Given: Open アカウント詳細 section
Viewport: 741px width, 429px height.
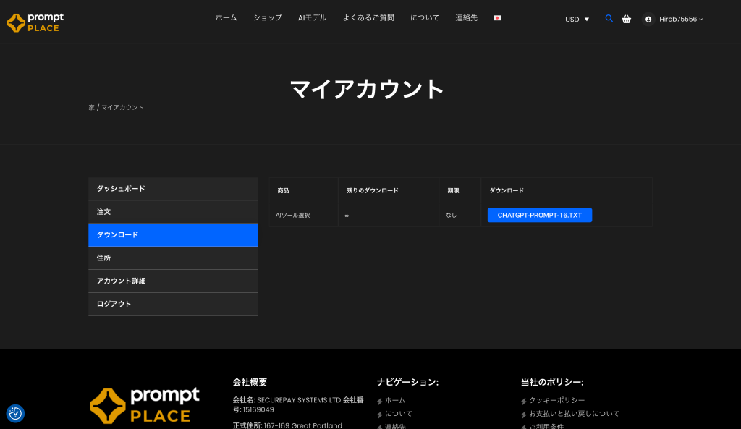Looking at the screenshot, I should (x=172, y=281).
